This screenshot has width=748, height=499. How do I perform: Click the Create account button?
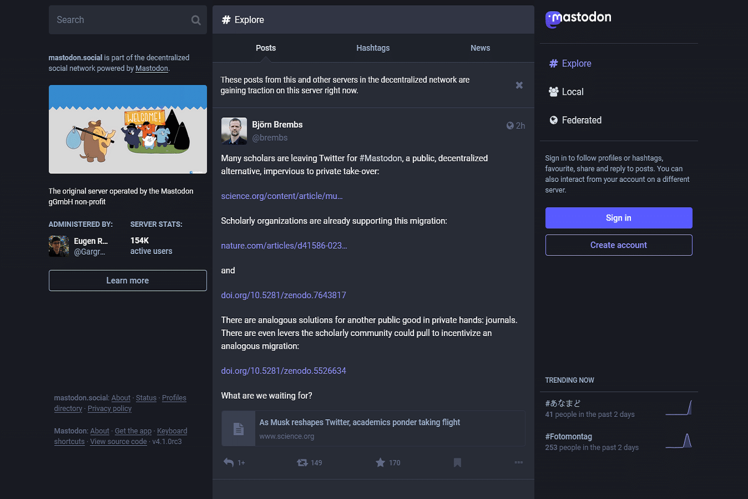[x=619, y=245]
